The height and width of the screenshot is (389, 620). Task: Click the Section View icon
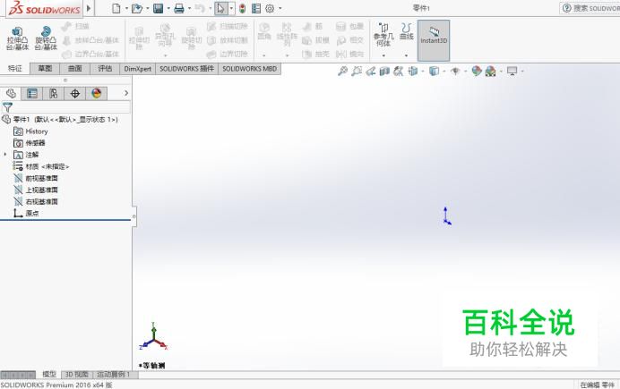pyautogui.click(x=384, y=71)
